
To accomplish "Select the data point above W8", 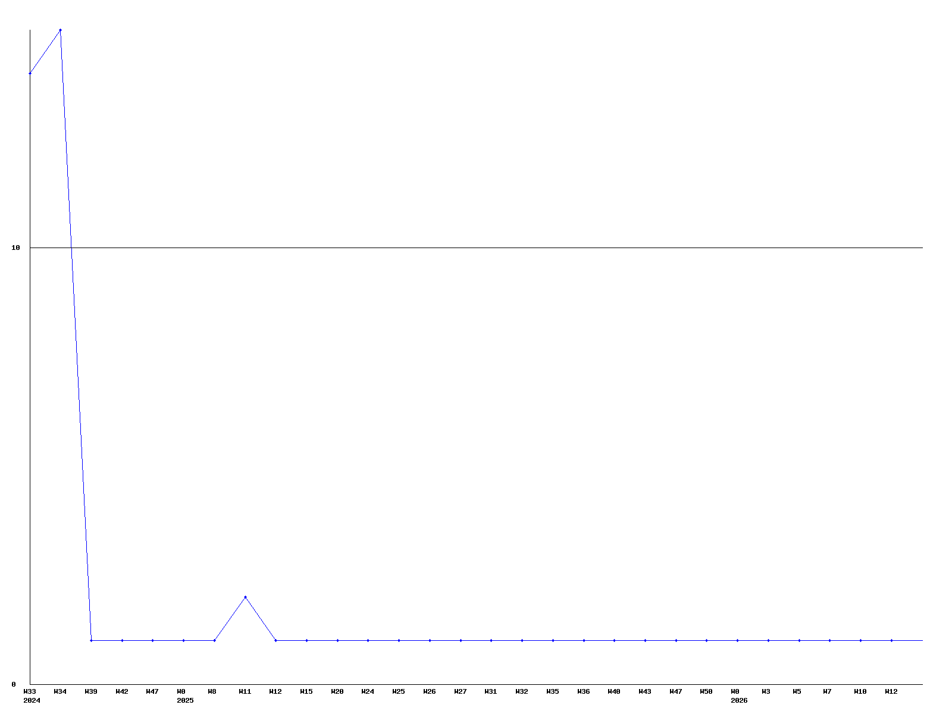I will [214, 640].
